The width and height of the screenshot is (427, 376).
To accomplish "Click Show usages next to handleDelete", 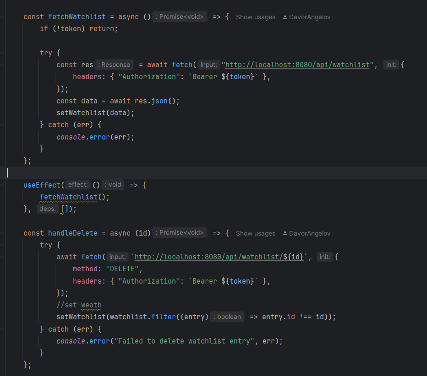I will tap(256, 233).
